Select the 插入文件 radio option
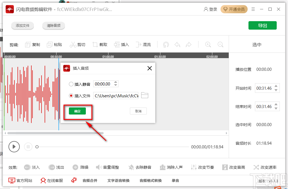Image resolution: width=288 pixels, height=189 pixels. (71, 95)
